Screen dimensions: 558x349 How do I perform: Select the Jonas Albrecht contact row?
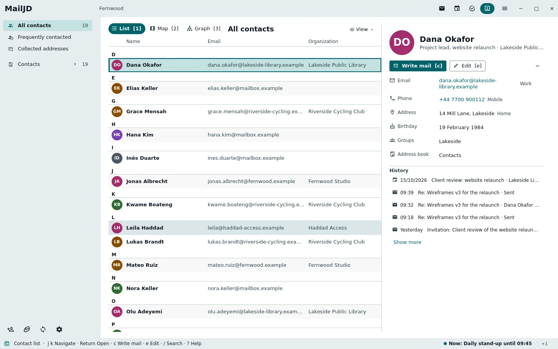point(245,181)
